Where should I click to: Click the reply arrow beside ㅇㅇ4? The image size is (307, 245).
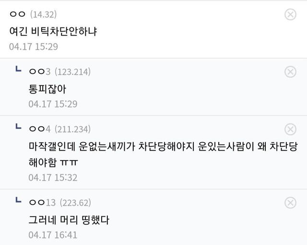click(18, 127)
